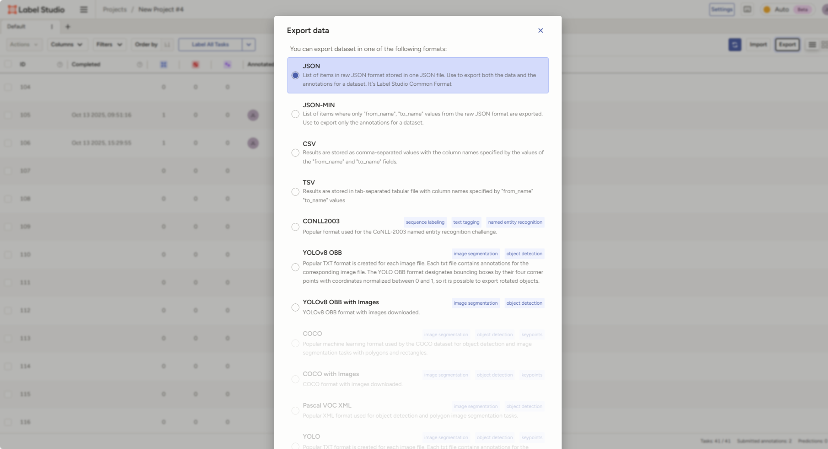Image resolution: width=828 pixels, height=449 pixels.
Task: Select the JSON-MIN export format
Action: [x=295, y=114]
